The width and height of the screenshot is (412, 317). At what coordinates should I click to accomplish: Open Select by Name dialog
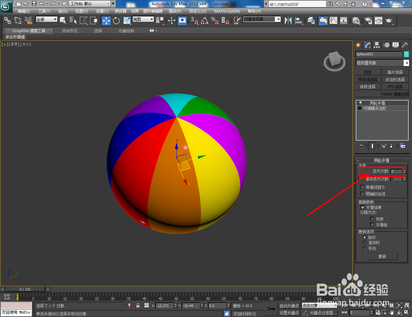[x=73, y=21]
